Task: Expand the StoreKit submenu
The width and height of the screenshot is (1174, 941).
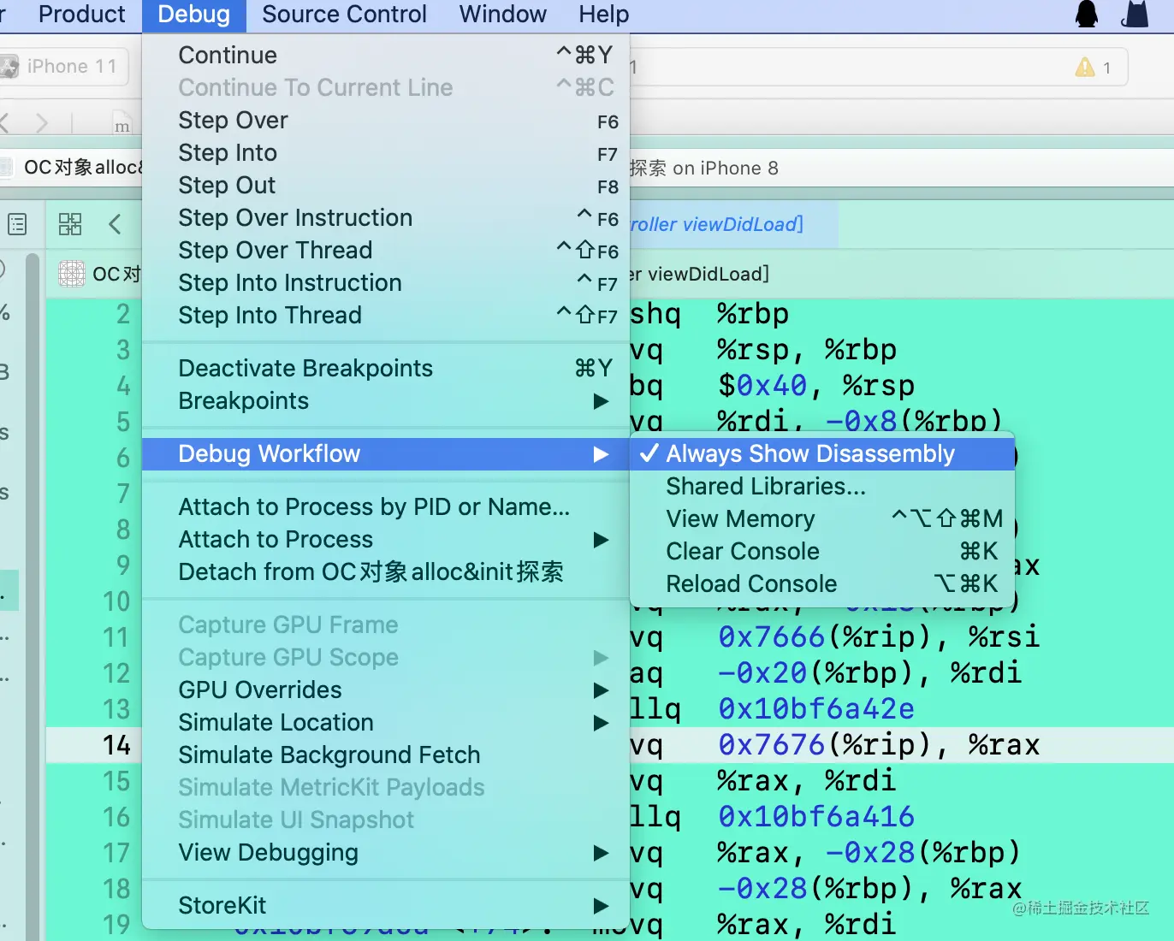Action: pyautogui.click(x=601, y=906)
